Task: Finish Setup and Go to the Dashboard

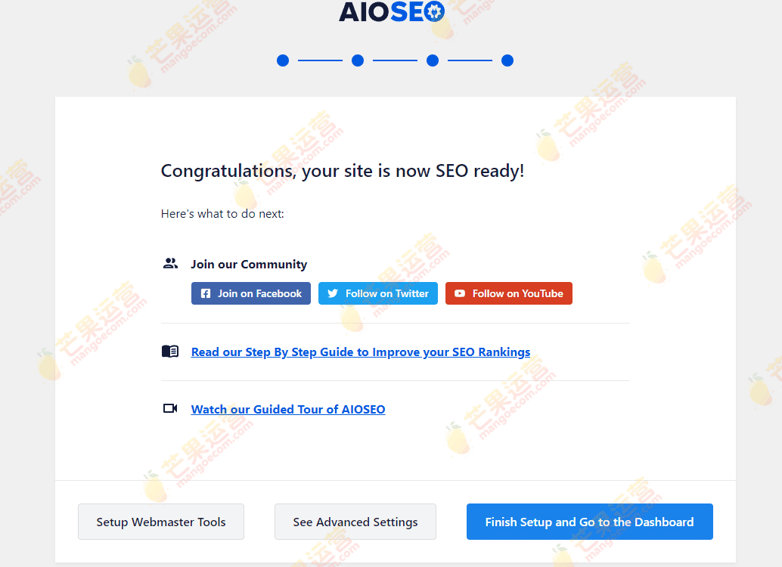Action: pos(589,522)
